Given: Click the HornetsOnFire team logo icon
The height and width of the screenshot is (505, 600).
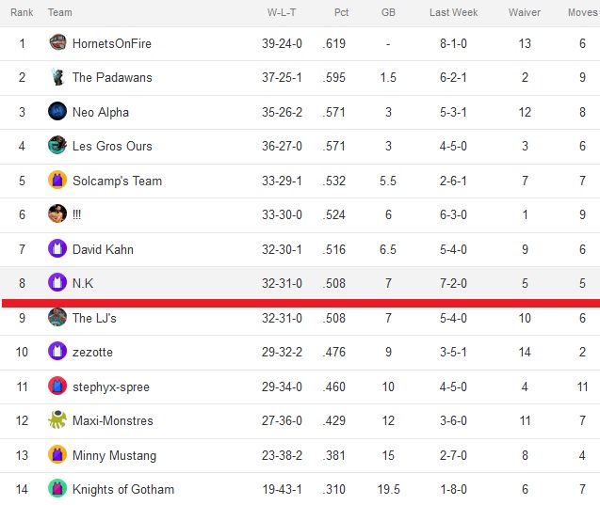Looking at the screenshot, I should (x=57, y=42).
